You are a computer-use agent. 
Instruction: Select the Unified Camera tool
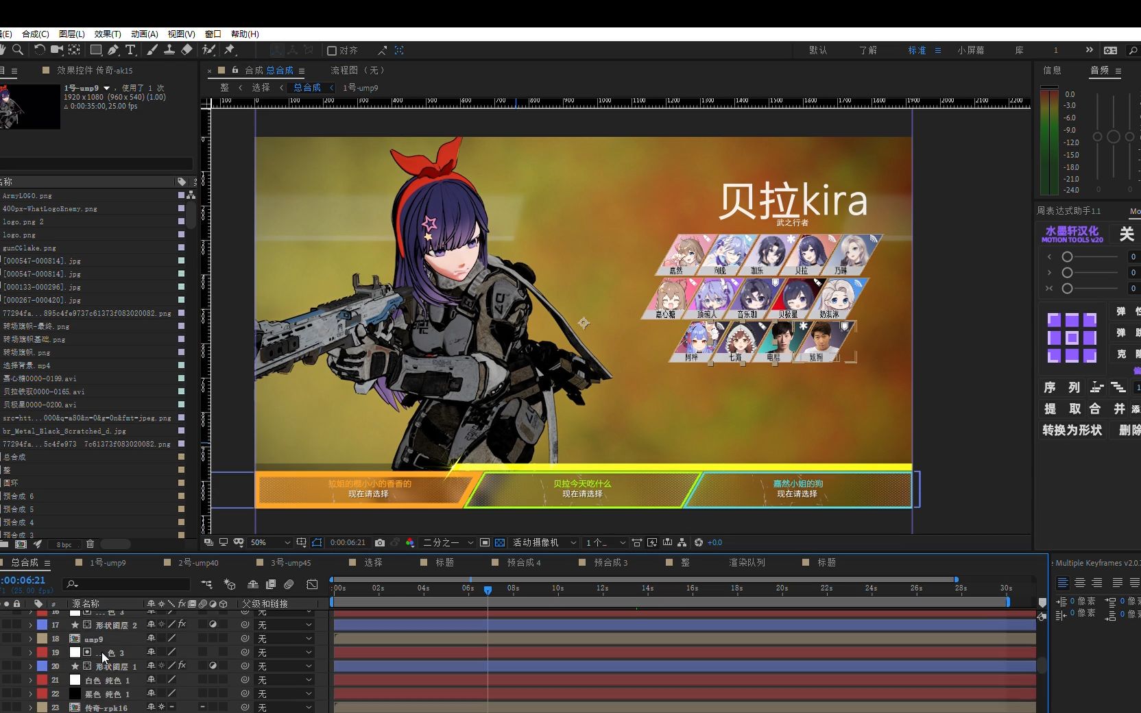tap(57, 50)
